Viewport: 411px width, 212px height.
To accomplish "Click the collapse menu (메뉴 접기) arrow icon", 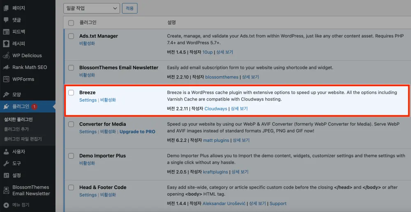I will [x=6, y=205].
